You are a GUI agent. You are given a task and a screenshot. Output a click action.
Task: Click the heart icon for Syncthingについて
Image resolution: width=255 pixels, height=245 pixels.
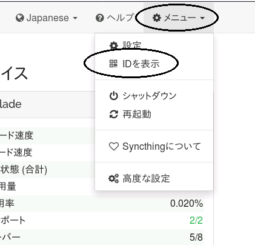114,146
